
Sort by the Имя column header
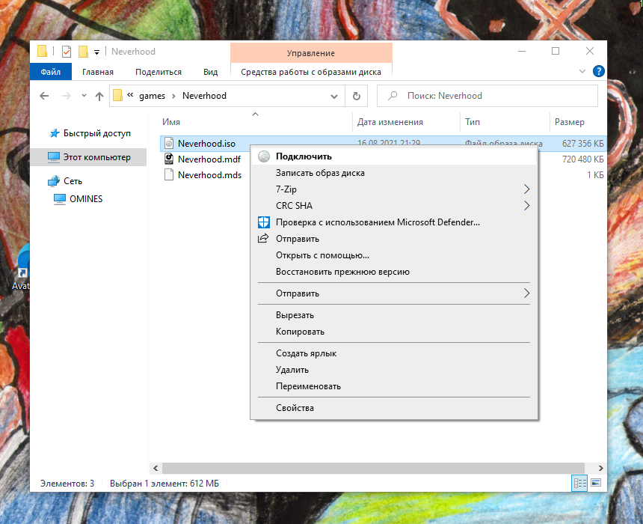tap(171, 122)
